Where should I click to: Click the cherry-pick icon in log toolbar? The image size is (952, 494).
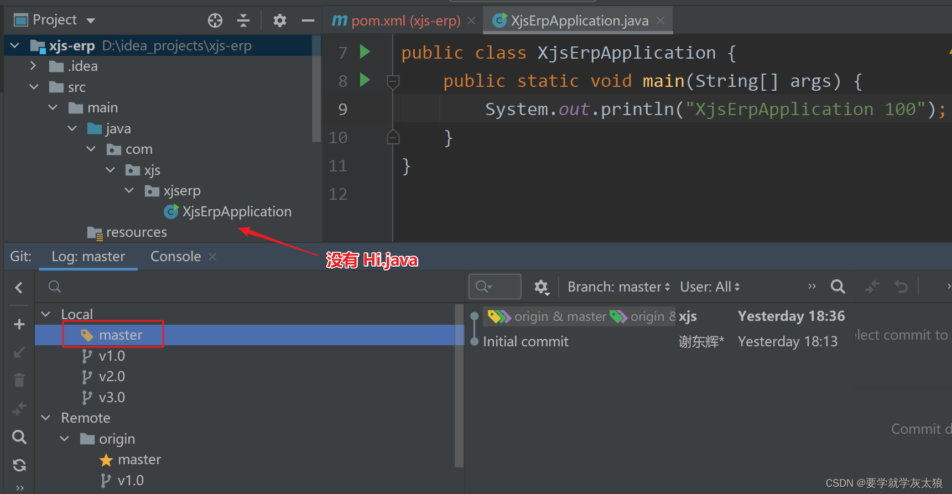pyautogui.click(x=872, y=287)
